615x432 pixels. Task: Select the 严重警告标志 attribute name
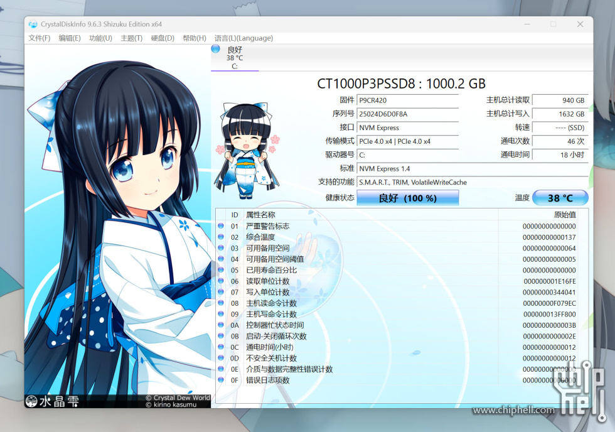[x=267, y=226]
